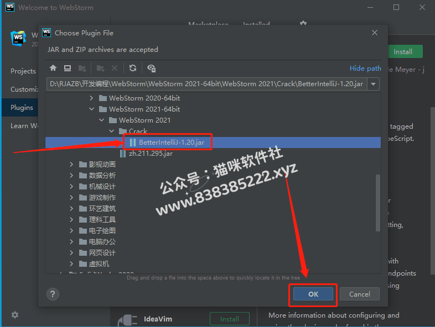Expand the 数据分析 folder
Viewport: 435px width, 327px height.
click(x=71, y=176)
